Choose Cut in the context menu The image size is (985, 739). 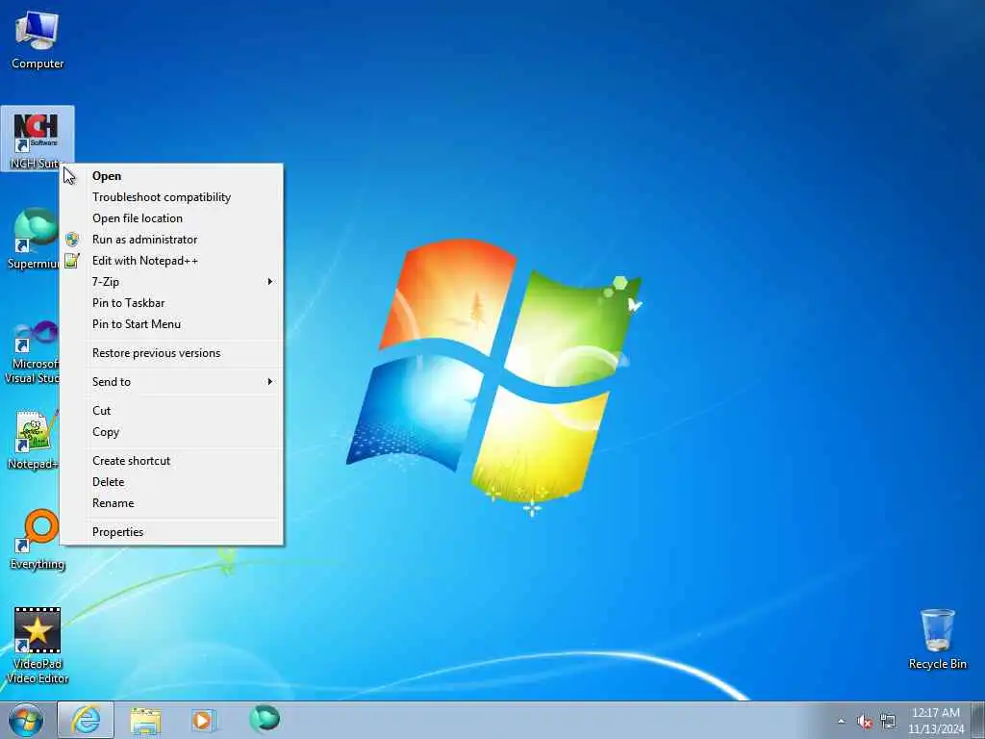pyautogui.click(x=171, y=410)
